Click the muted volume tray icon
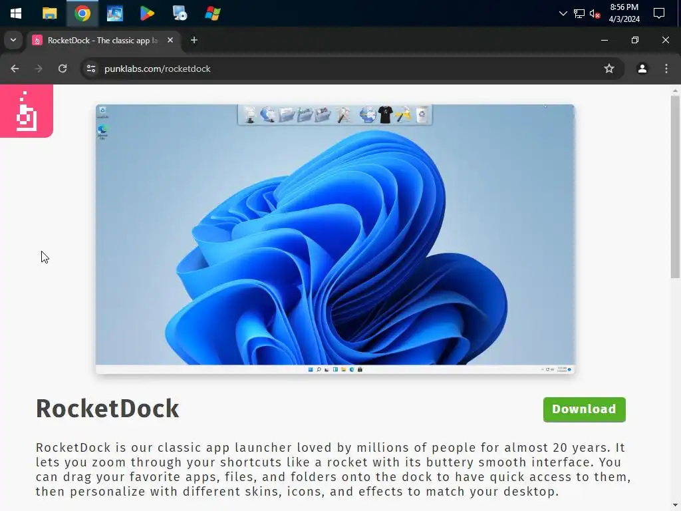This screenshot has height=511, width=681. click(x=595, y=13)
